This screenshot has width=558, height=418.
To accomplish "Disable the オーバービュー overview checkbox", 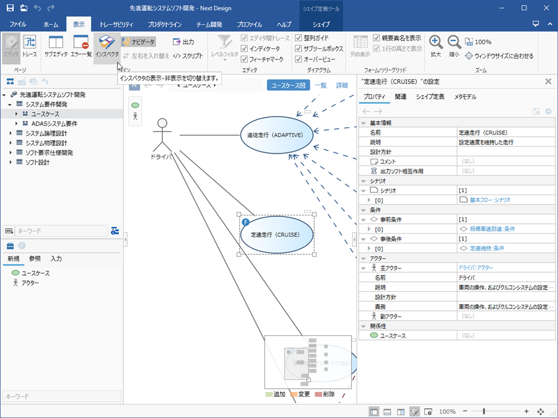I will tap(299, 59).
